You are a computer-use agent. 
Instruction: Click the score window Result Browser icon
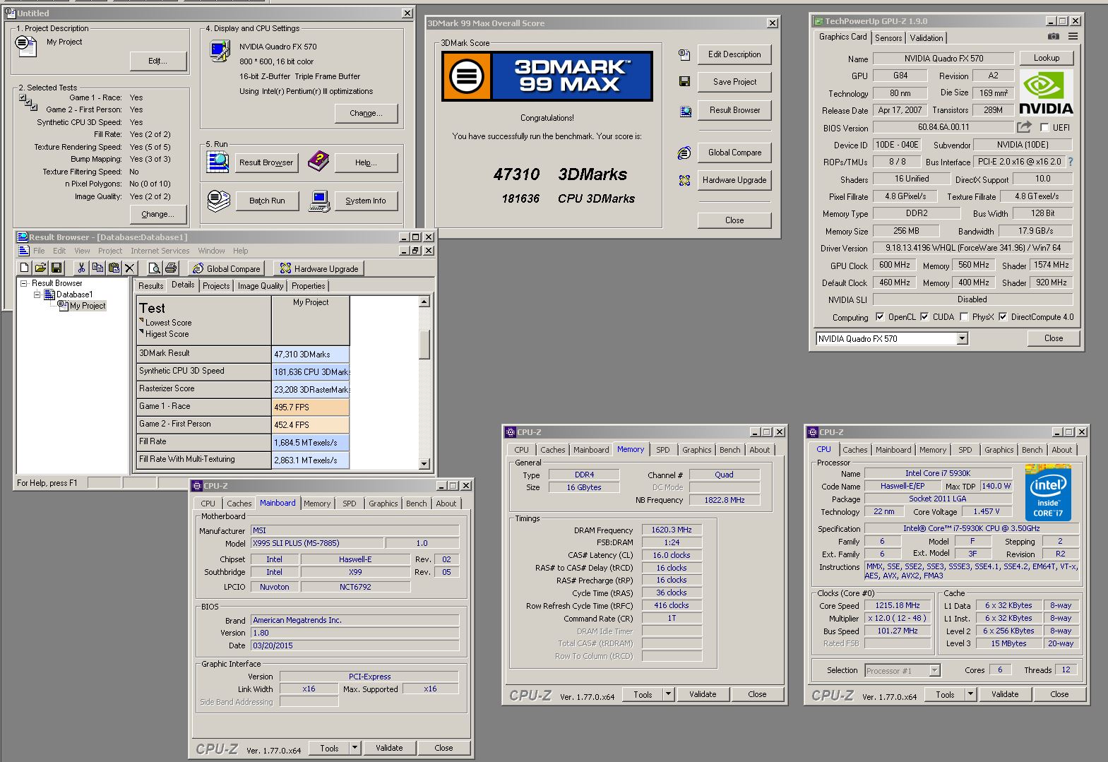click(685, 111)
